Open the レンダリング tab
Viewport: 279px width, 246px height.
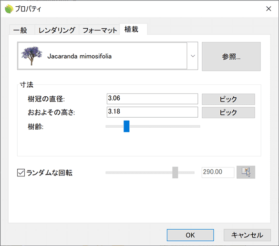click(57, 30)
